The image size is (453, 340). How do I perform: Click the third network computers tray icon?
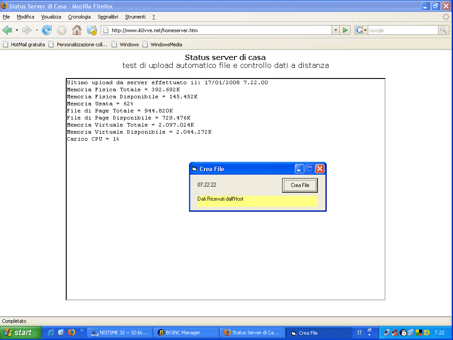(x=411, y=333)
